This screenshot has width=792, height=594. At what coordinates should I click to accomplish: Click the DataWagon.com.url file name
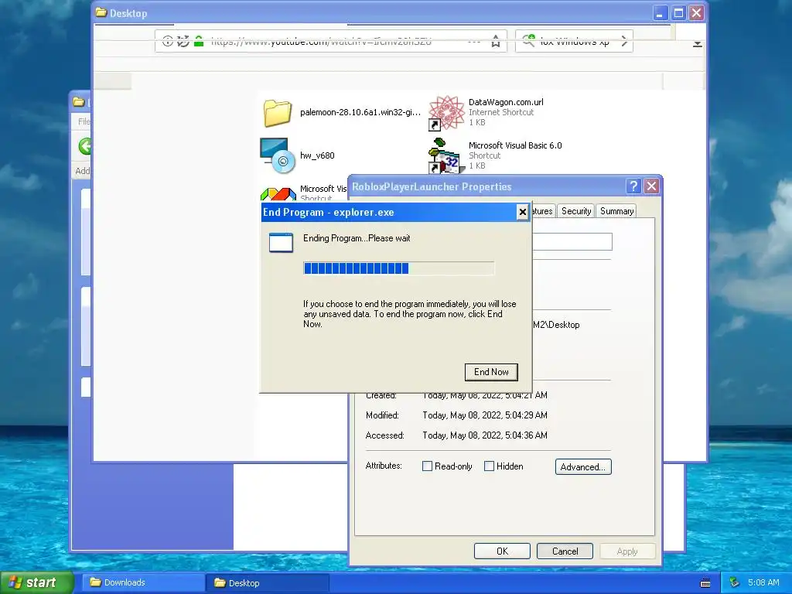coord(506,102)
